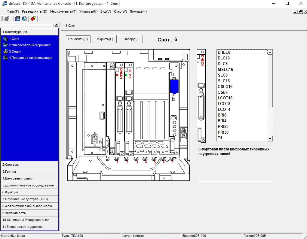Click the gears icon beside 3.Опции
The width and height of the screenshot is (307, 239).
[x=5, y=51]
